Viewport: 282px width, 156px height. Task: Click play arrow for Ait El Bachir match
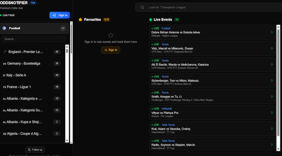click(272, 64)
